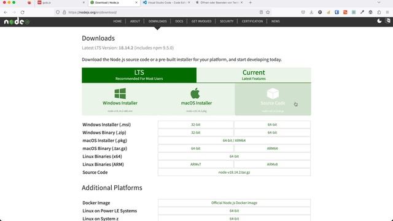
Task: Reload the page with the refresh icon
Action: click(x=23, y=12)
